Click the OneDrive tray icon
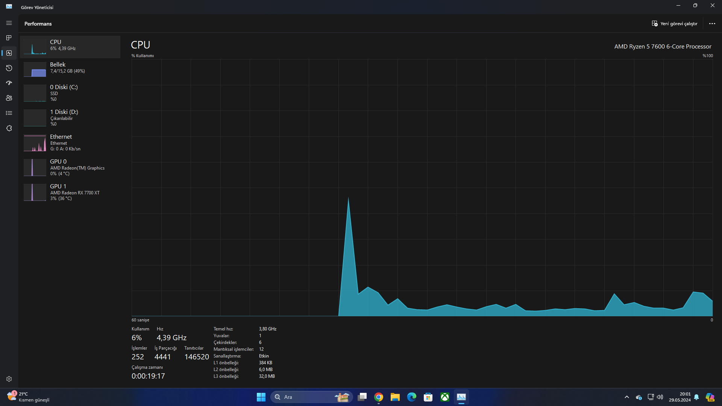Viewport: 722px width, 406px height. click(639, 397)
